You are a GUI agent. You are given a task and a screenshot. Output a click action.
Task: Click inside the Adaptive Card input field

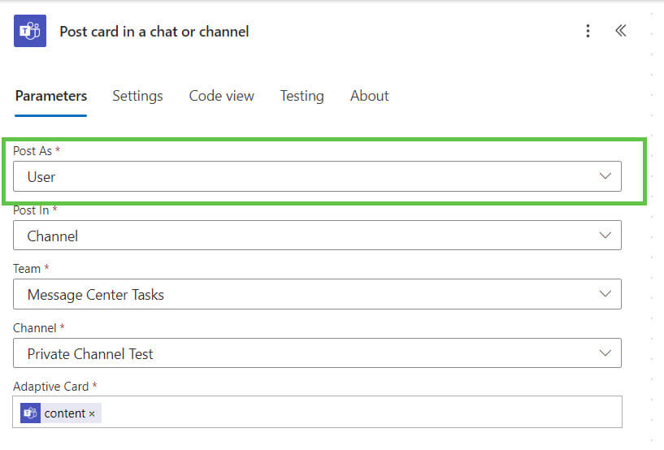pyautogui.click(x=317, y=412)
